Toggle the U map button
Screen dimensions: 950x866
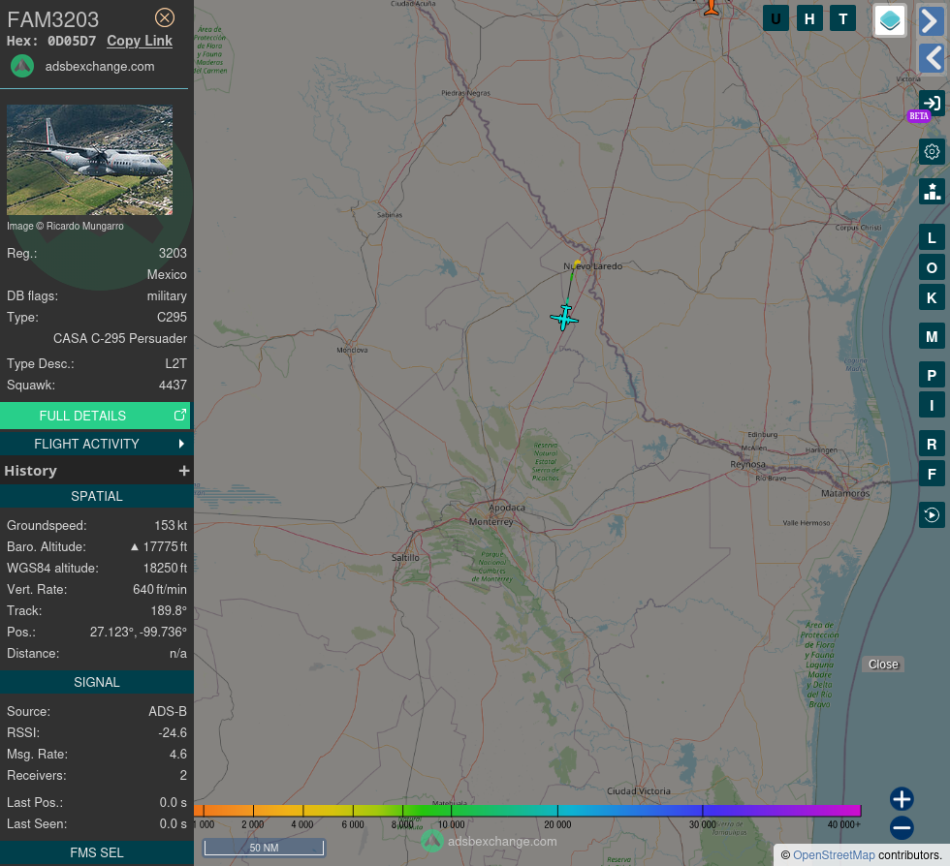click(x=776, y=18)
